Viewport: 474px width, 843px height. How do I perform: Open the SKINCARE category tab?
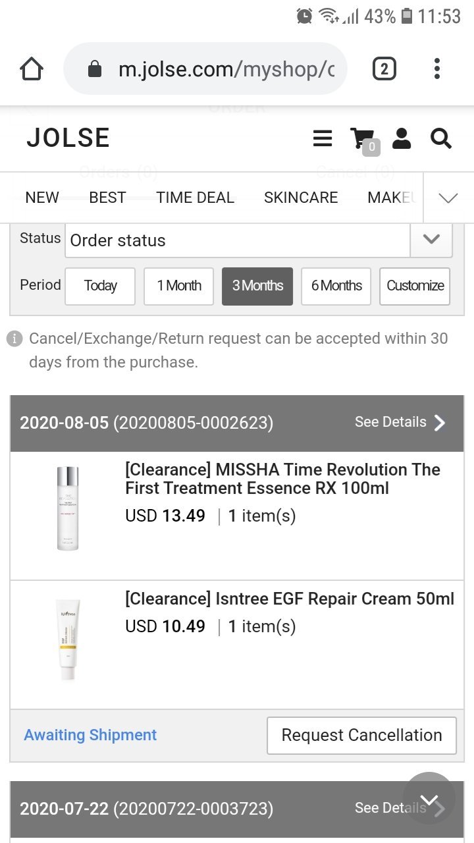pyautogui.click(x=301, y=198)
